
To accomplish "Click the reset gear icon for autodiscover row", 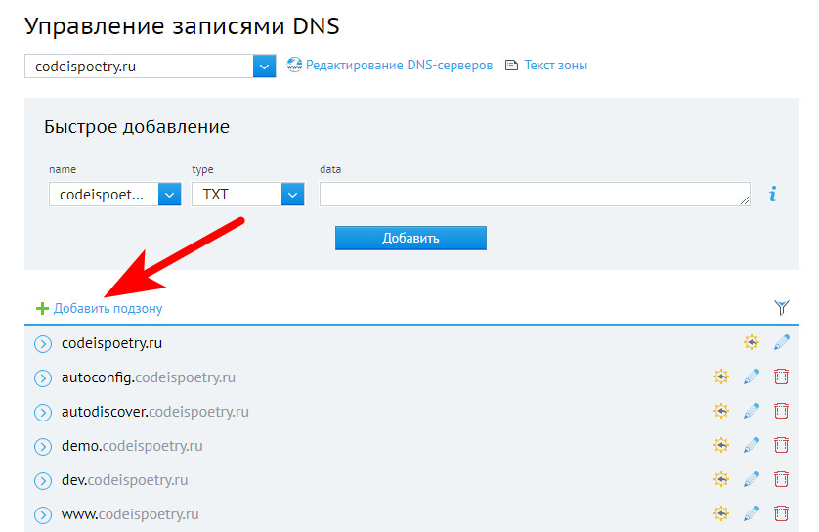I will [x=721, y=411].
